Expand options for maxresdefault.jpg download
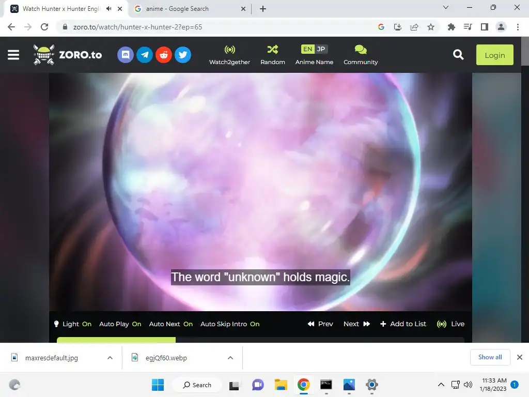529x397 pixels. tap(110, 358)
